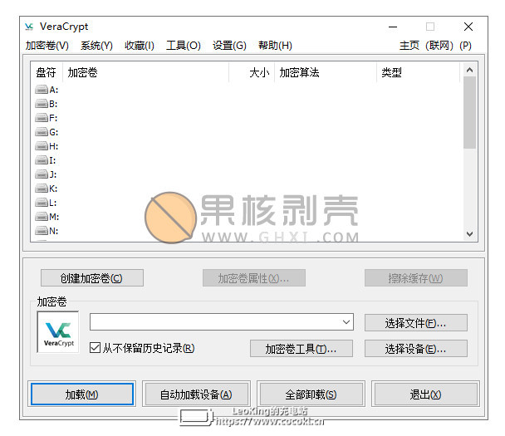Viewport: 505px width, 436px height.
Task: Click 自动加载设备(A) button
Action: [196, 394]
